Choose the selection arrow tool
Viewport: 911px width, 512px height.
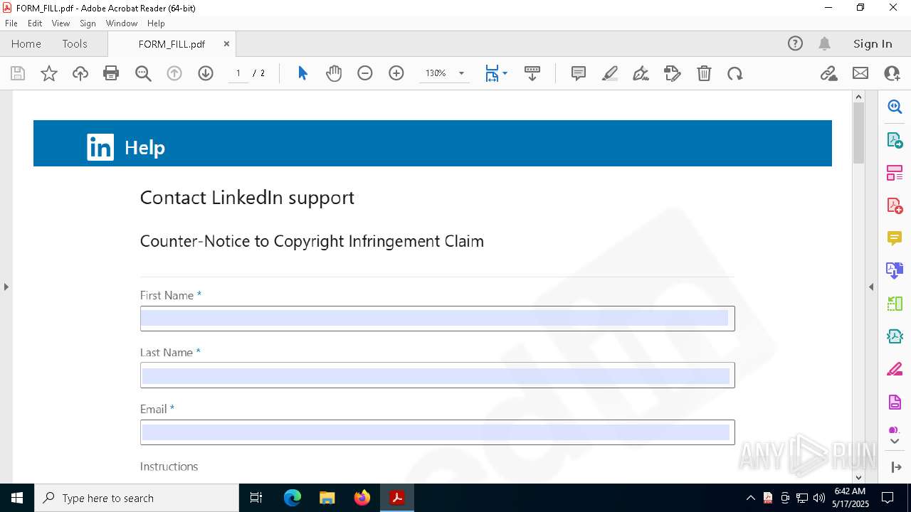click(x=302, y=73)
